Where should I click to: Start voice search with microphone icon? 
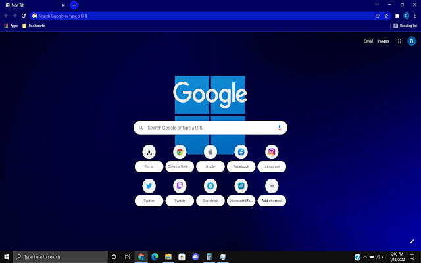pyautogui.click(x=279, y=128)
